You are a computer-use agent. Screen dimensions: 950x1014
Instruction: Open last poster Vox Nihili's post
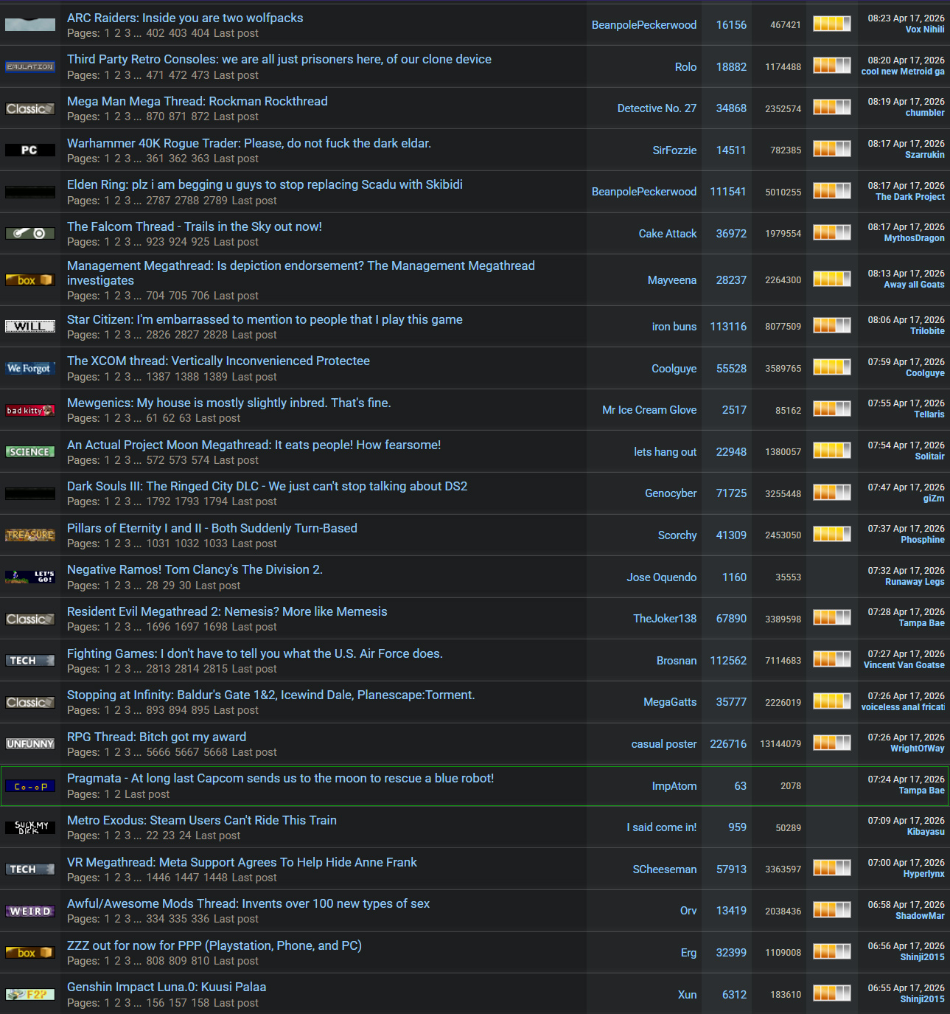pos(925,29)
